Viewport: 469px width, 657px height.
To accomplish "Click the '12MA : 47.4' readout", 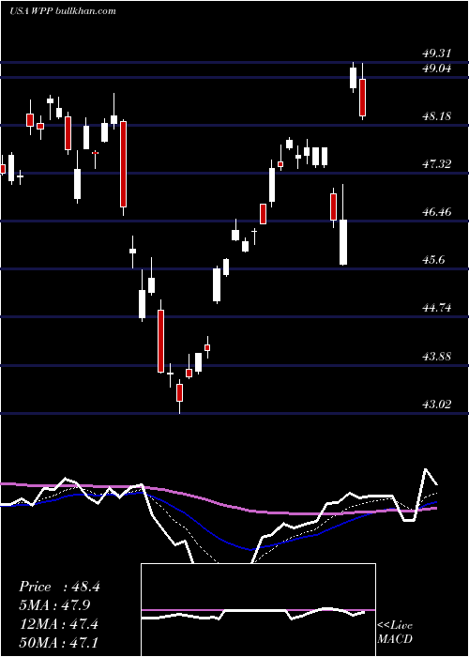I will coord(58,623).
